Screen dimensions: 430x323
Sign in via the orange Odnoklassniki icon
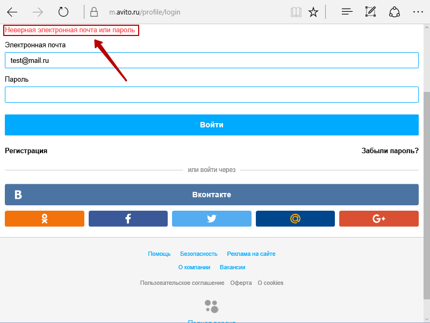45,219
